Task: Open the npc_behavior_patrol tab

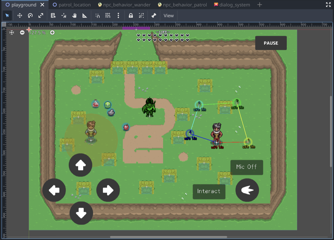Action: point(182,5)
